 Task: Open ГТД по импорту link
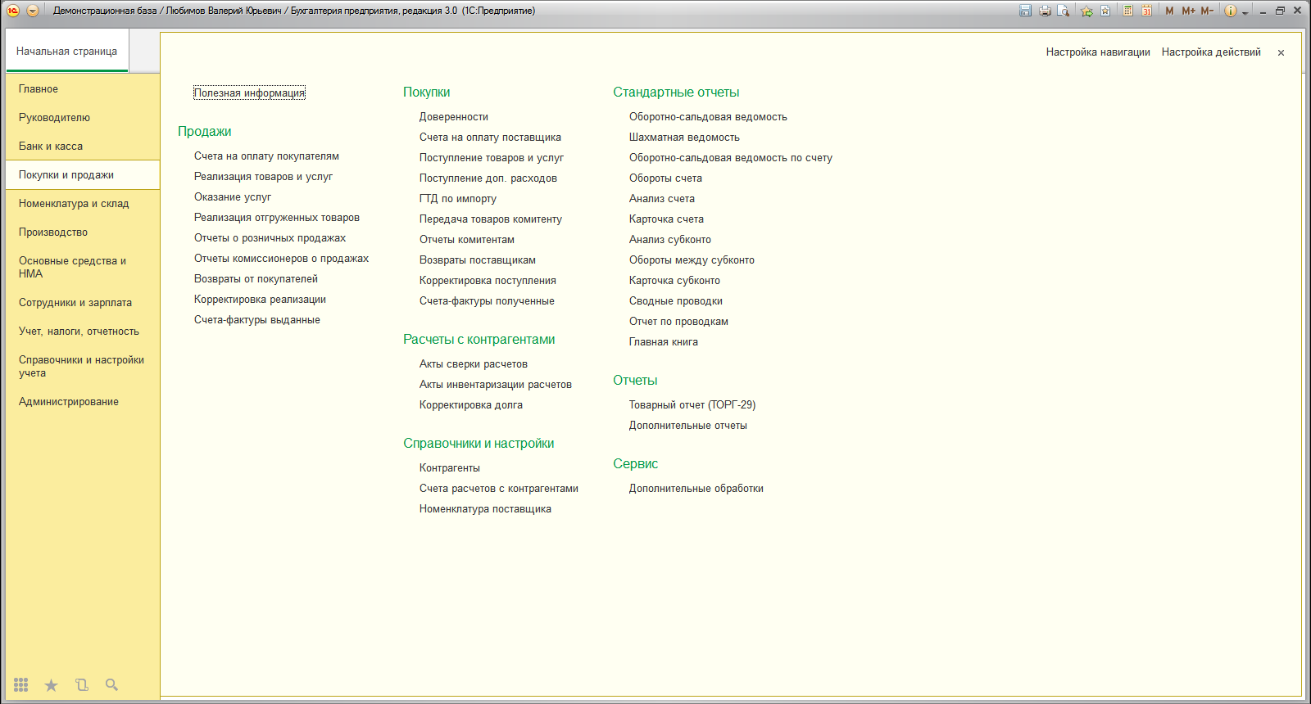[458, 198]
